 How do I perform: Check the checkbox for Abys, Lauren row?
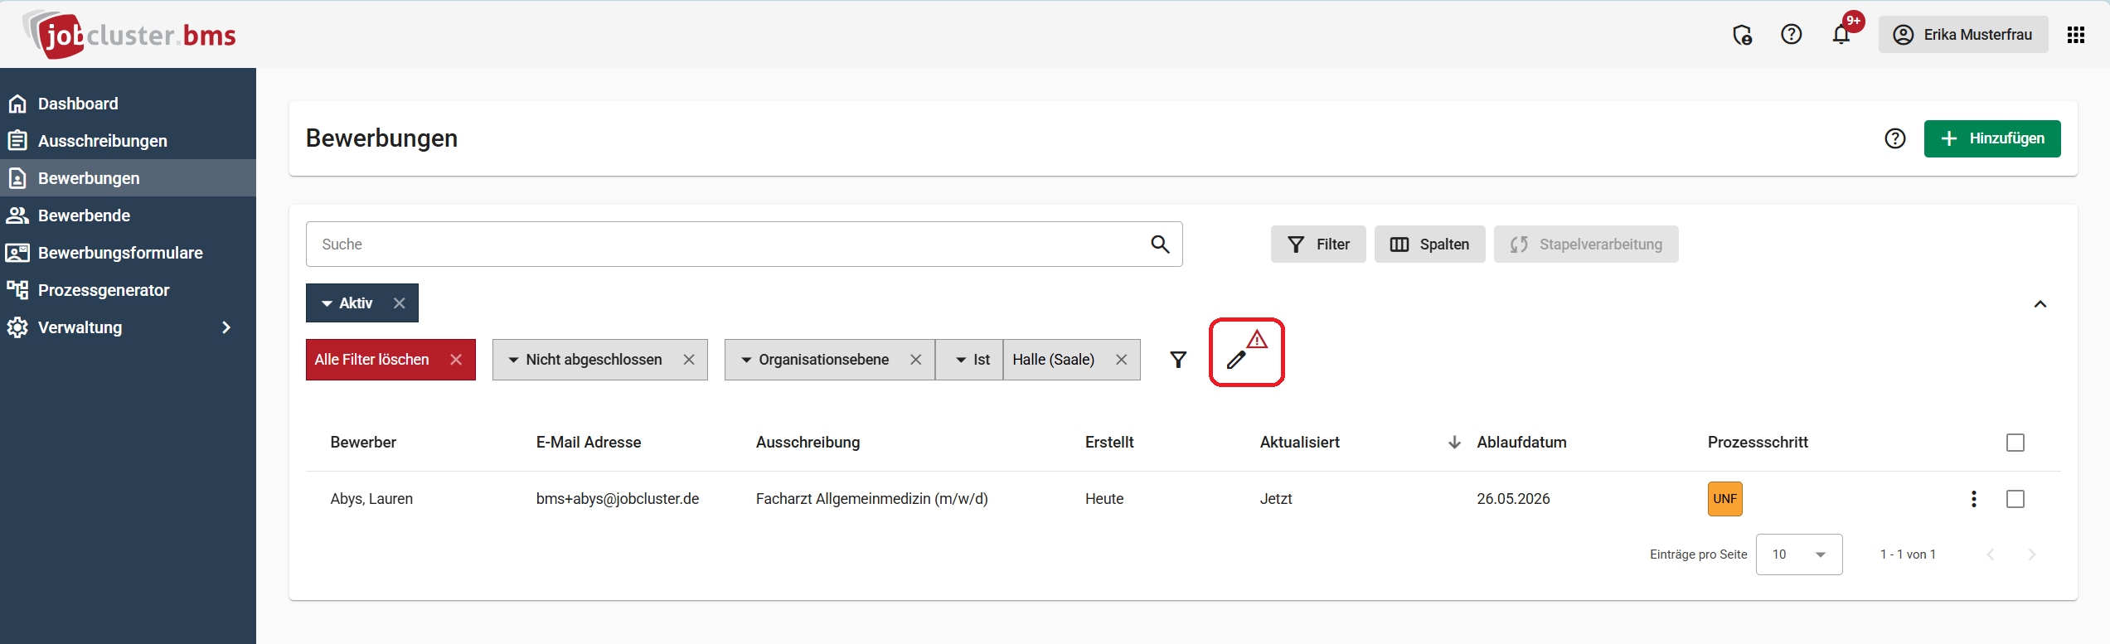point(2015,499)
